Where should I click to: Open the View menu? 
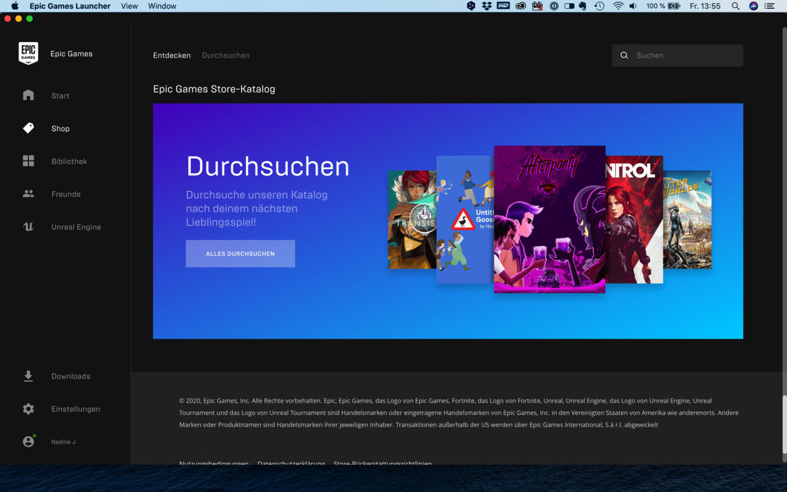point(129,6)
